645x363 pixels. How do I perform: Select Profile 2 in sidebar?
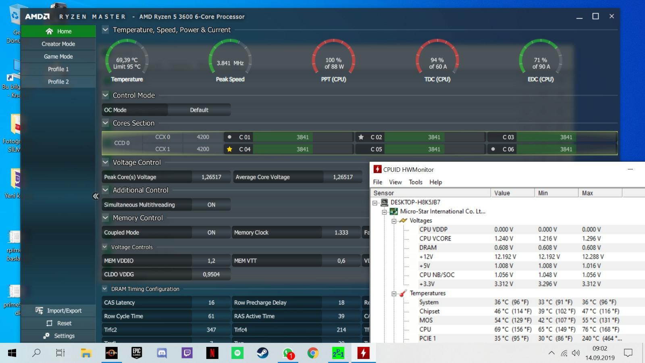(x=58, y=81)
